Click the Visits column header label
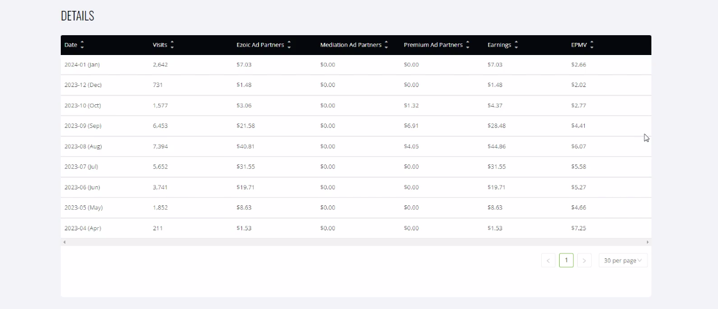Image resolution: width=718 pixels, height=309 pixels. (x=160, y=45)
